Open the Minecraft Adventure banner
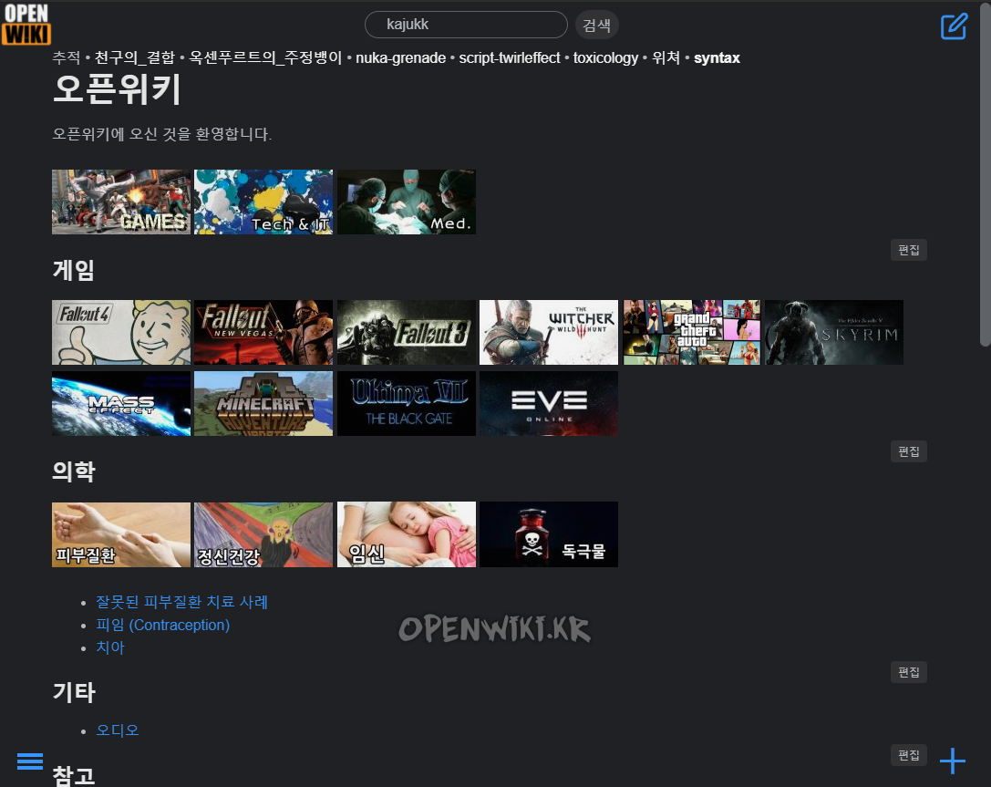 pos(263,403)
